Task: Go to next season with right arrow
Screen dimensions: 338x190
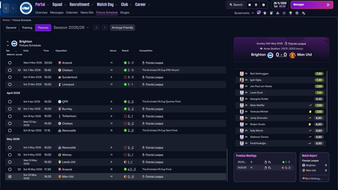Action: (x=105, y=28)
